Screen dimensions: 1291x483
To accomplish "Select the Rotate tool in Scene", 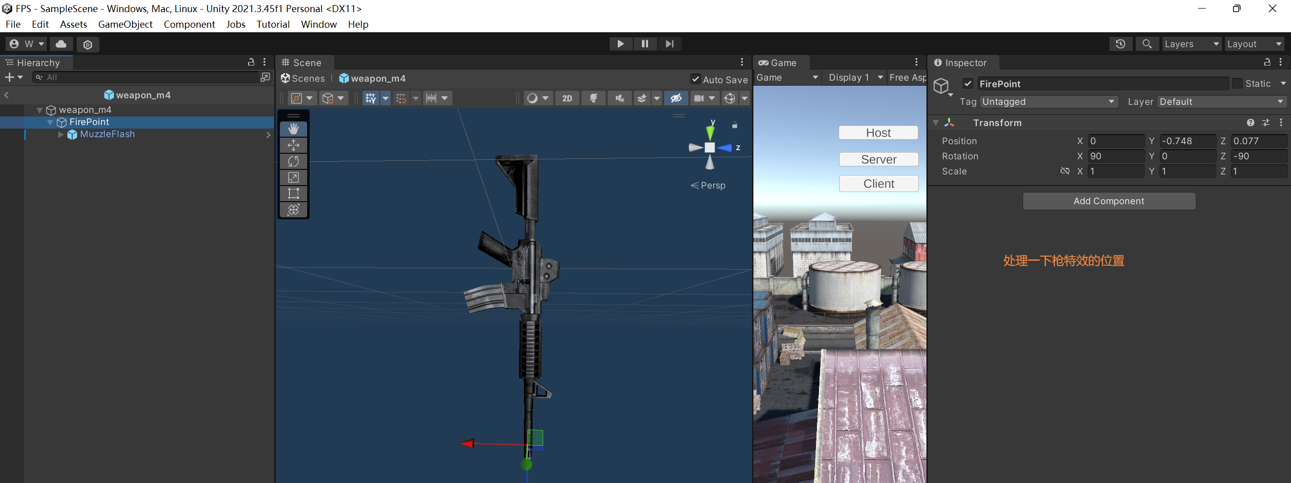I will pyautogui.click(x=294, y=161).
